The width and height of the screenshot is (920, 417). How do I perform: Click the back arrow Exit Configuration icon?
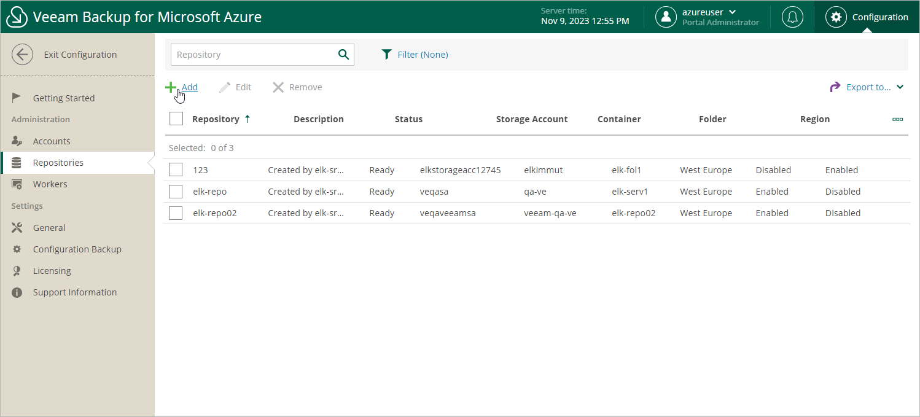[23, 55]
